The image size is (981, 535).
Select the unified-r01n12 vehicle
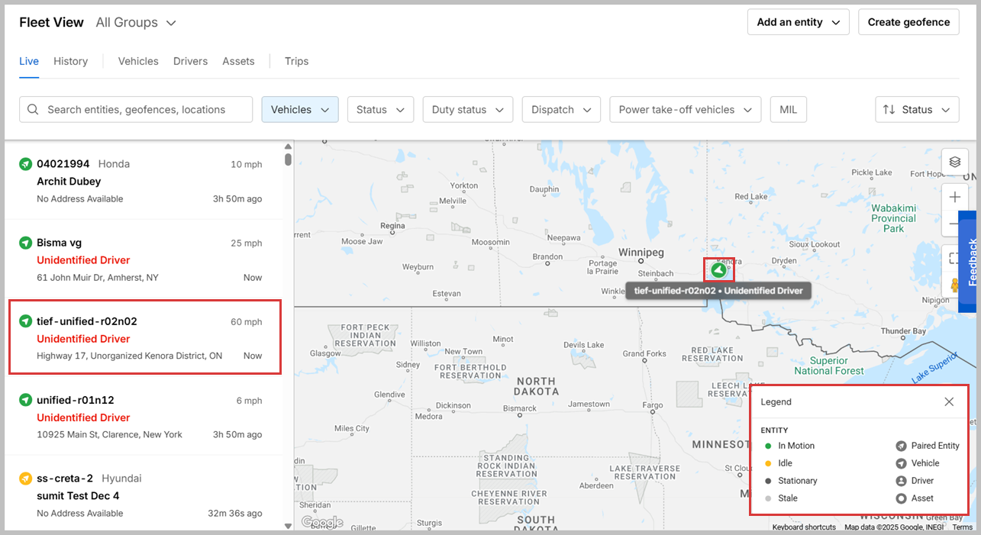144,417
